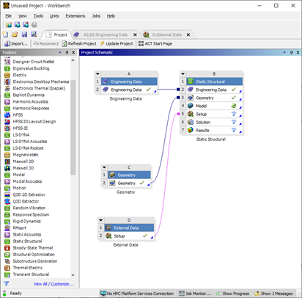Viewport: 302px width, 298px height.
Task: Click the Save As toolbar icon
Action: point(34,34)
